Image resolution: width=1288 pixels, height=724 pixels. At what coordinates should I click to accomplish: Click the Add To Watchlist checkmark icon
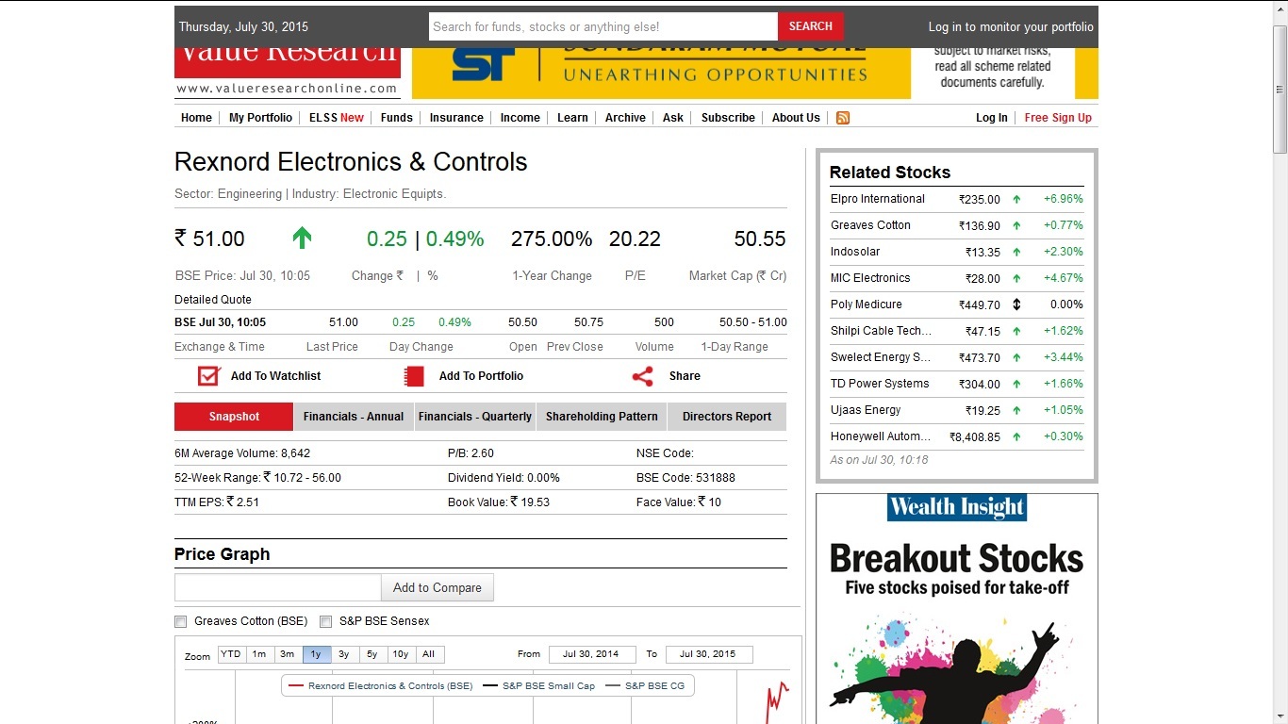208,376
